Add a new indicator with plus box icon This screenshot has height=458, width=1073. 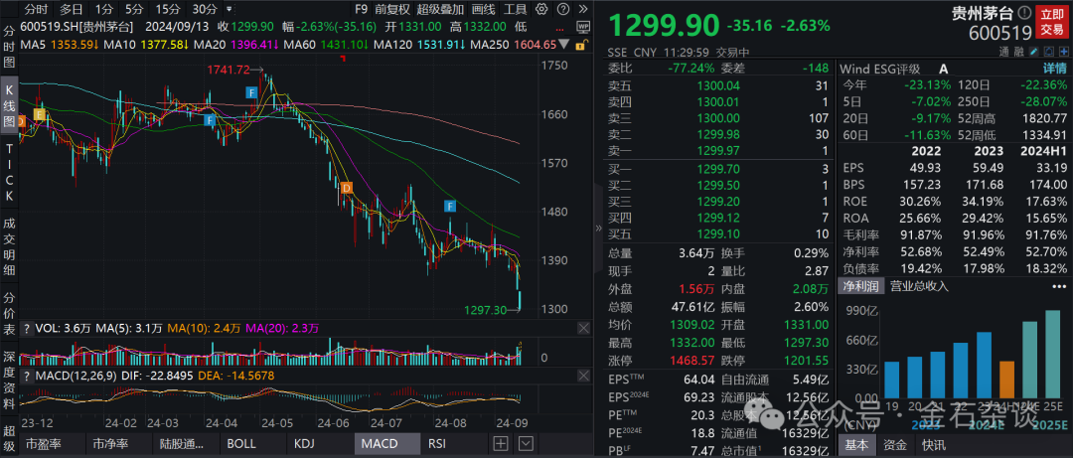(x=501, y=443)
